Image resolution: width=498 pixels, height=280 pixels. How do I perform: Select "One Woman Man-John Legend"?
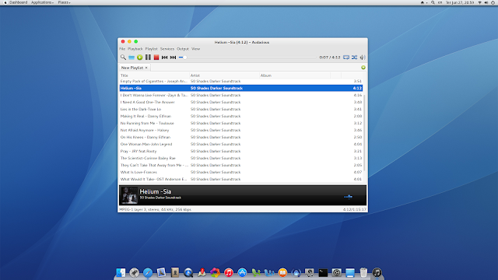click(x=241, y=144)
